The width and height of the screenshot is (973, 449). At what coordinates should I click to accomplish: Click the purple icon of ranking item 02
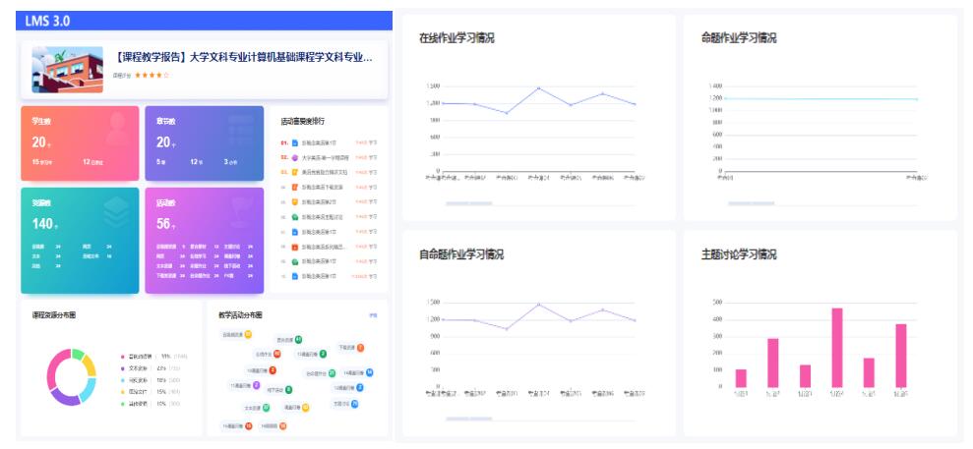[294, 157]
